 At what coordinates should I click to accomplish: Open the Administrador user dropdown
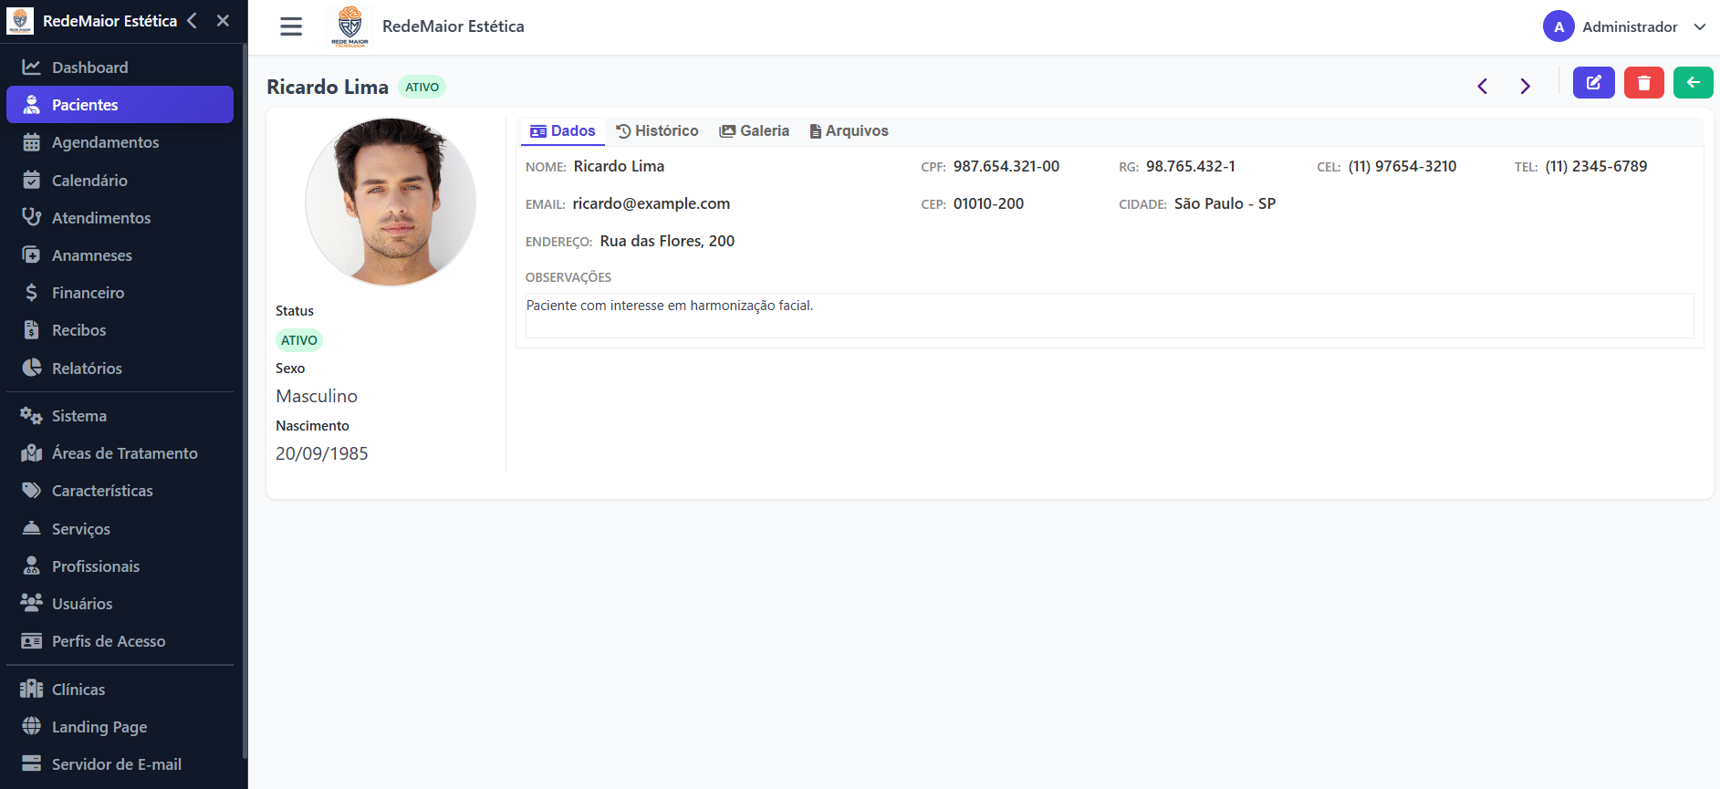point(1624,26)
